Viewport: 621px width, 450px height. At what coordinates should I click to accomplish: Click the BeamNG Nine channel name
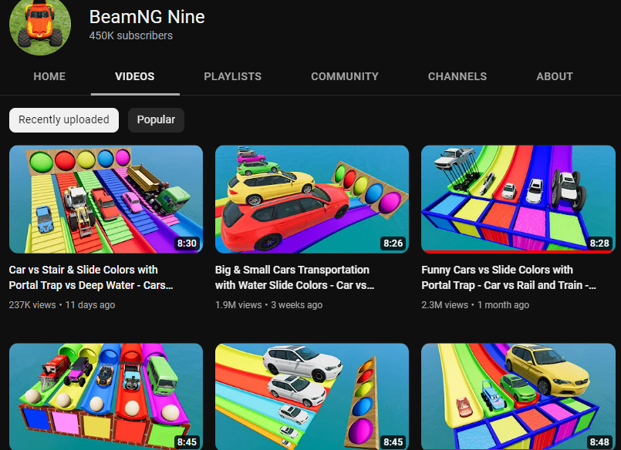click(x=147, y=17)
